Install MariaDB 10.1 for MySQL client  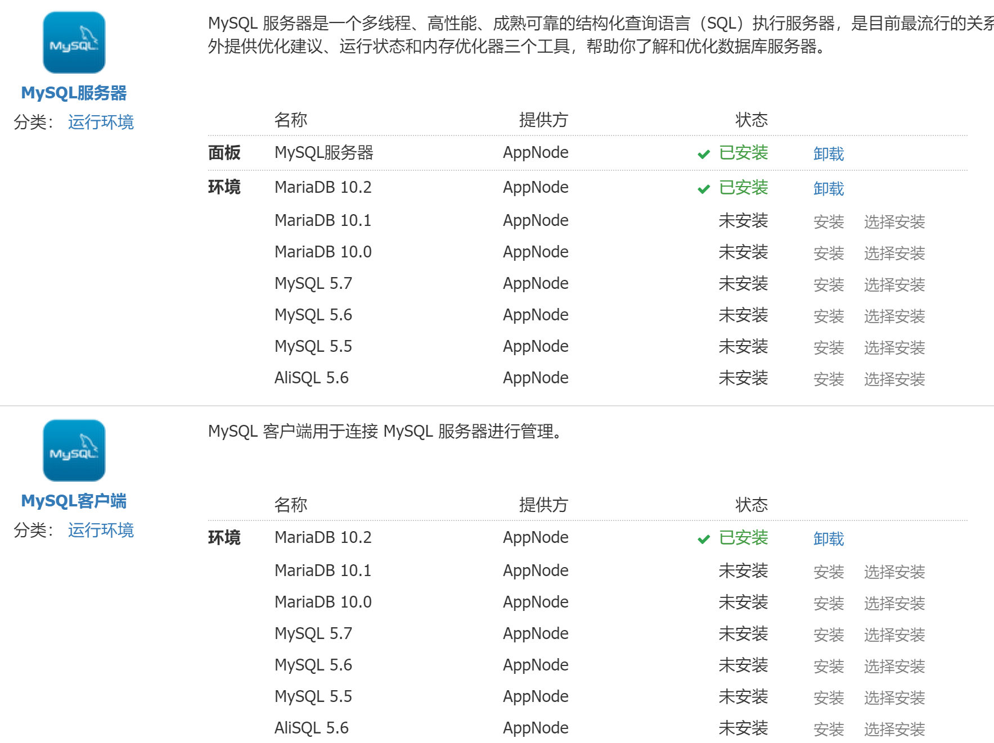pos(828,572)
